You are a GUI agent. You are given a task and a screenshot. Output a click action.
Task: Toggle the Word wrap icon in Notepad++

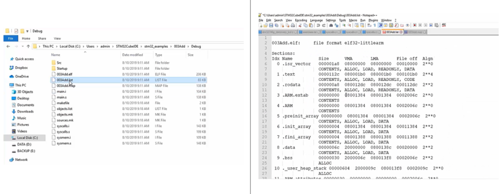point(369,25)
